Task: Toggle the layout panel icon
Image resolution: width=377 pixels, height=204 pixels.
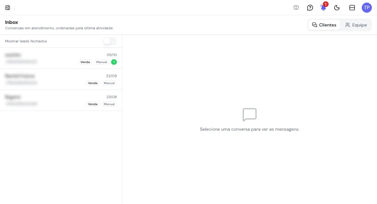Action: (352, 8)
